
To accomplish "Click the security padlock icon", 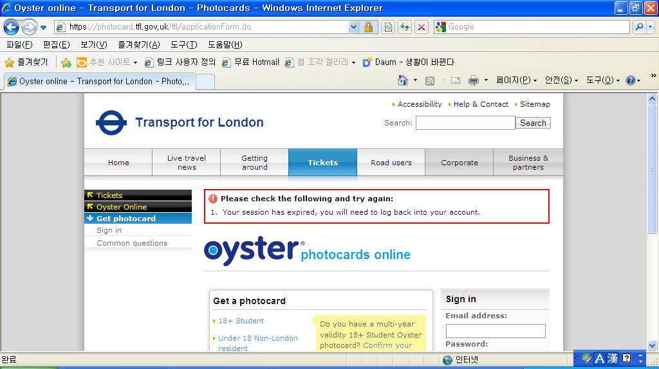I will tap(369, 27).
